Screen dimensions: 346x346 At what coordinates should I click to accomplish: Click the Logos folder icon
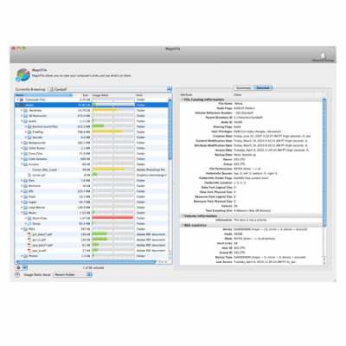[25, 202]
